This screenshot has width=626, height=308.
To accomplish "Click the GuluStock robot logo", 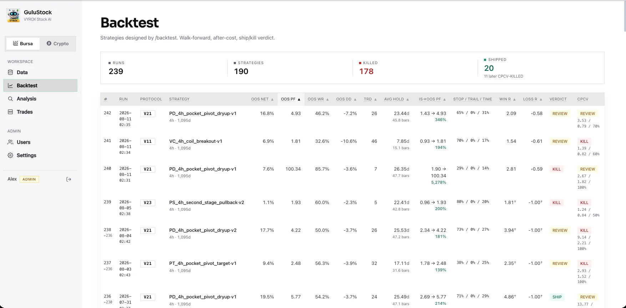I will tap(14, 16).
